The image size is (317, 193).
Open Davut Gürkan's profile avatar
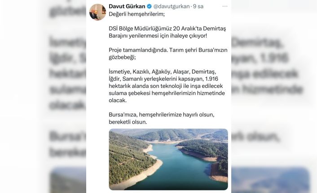pos(97,12)
